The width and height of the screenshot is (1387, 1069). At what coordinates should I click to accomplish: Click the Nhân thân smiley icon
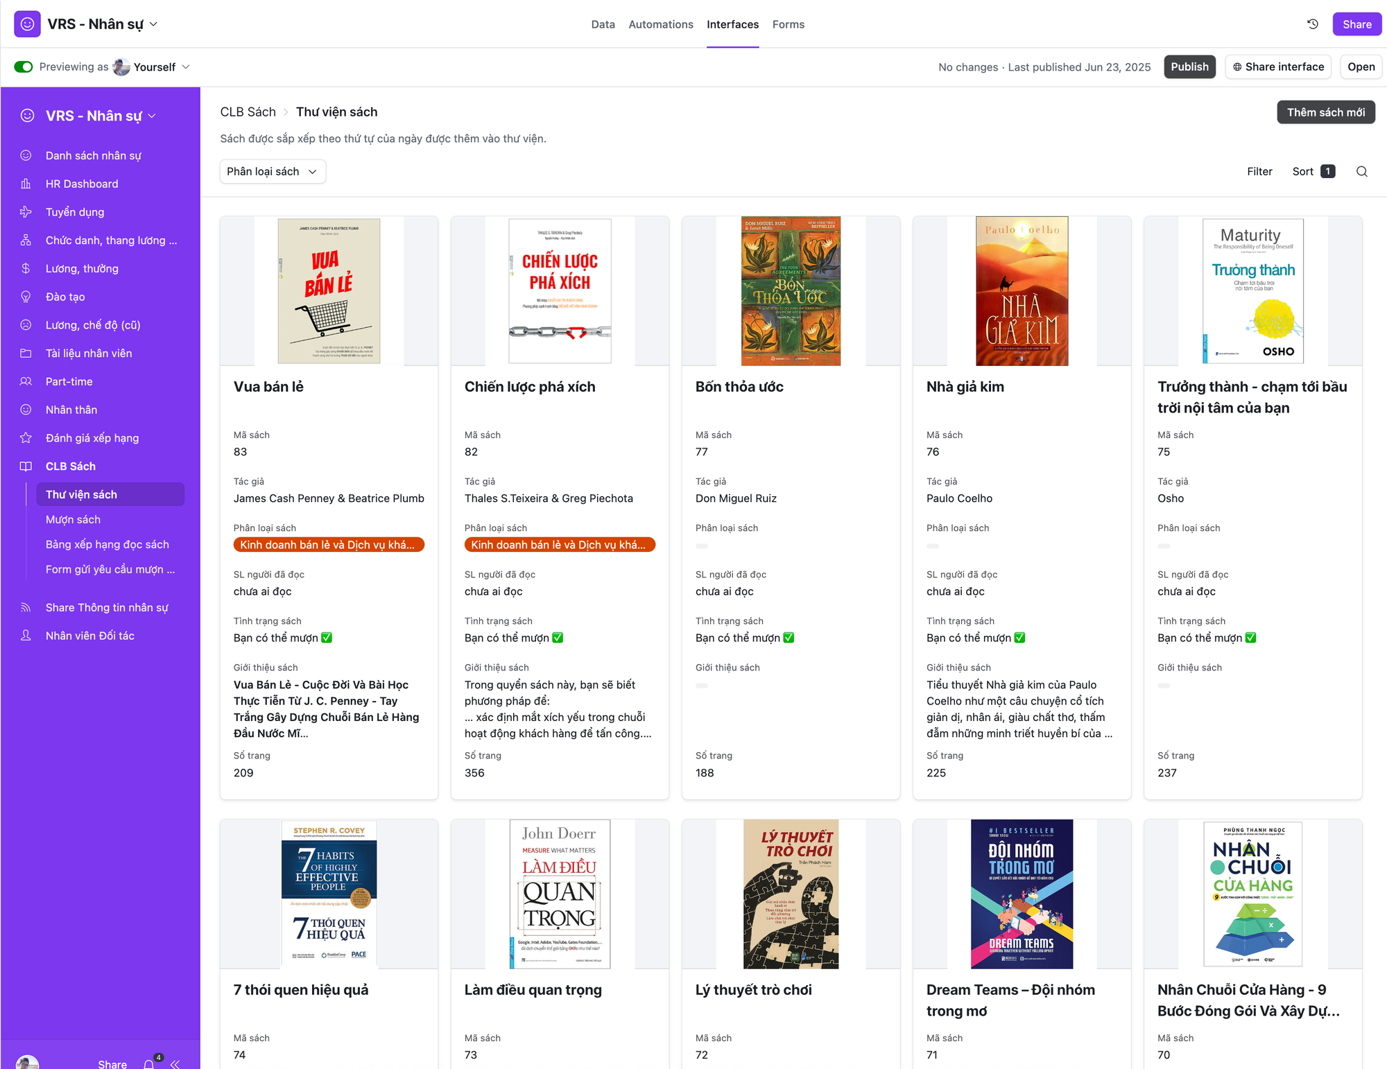pyautogui.click(x=26, y=410)
